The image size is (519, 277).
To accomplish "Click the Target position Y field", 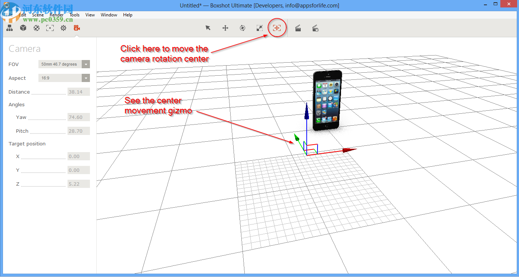I will pyautogui.click(x=79, y=170).
